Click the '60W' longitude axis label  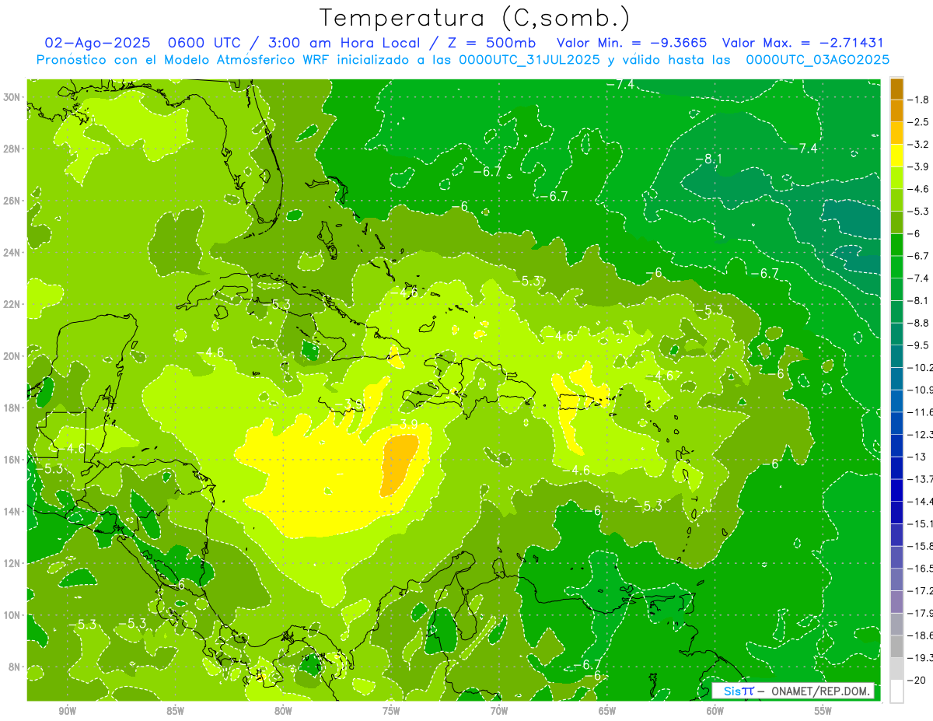[715, 711]
